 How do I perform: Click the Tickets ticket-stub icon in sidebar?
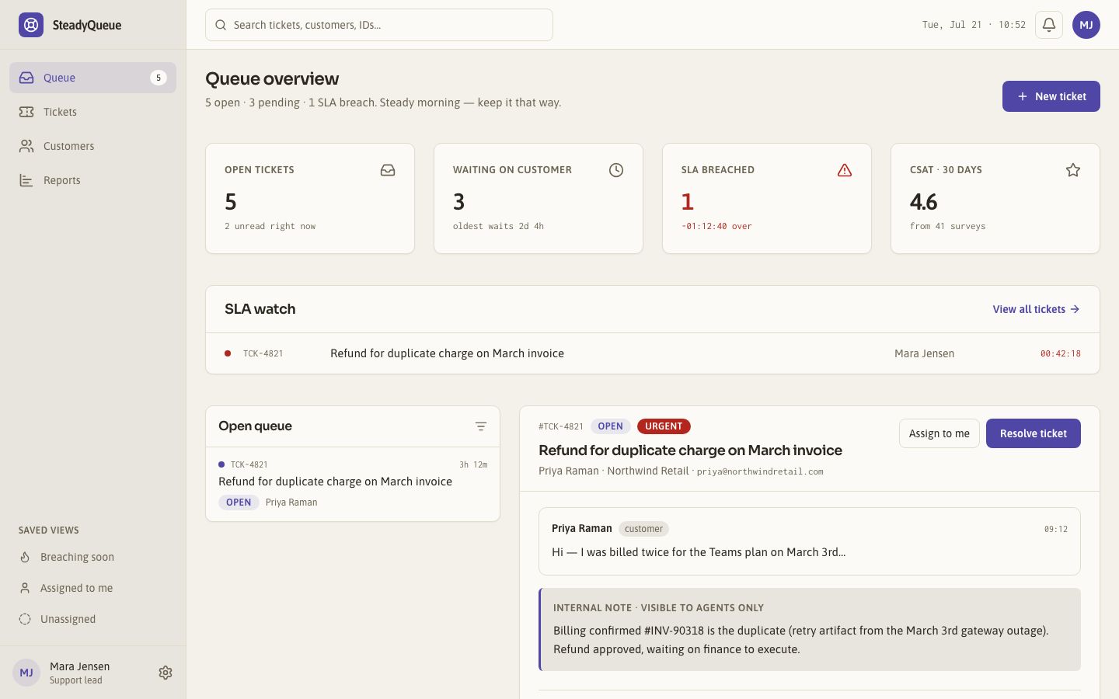(26, 112)
